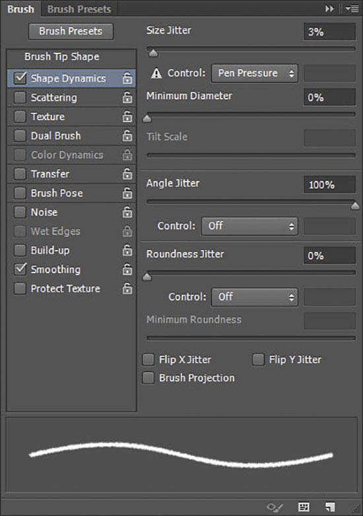Open Angle Jitter control dropdown set to Off

249,226
